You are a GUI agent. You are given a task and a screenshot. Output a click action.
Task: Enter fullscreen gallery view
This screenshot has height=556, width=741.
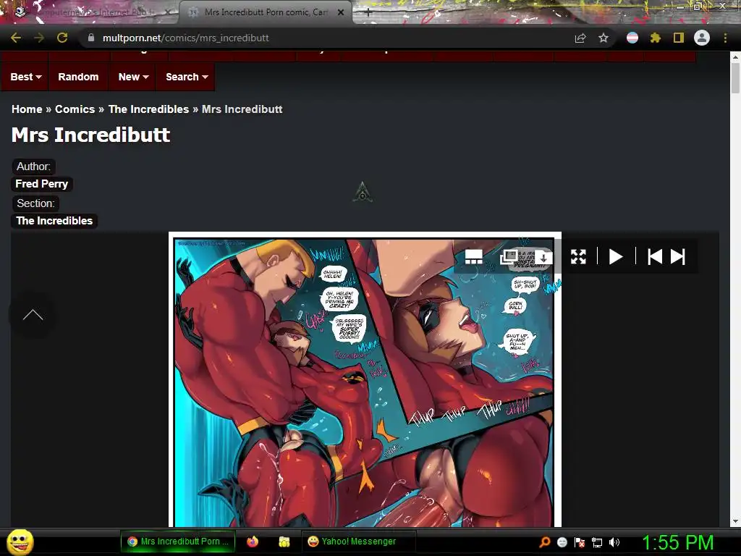point(578,257)
